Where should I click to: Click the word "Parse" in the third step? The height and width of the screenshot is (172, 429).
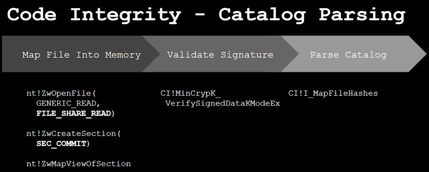pos(323,55)
